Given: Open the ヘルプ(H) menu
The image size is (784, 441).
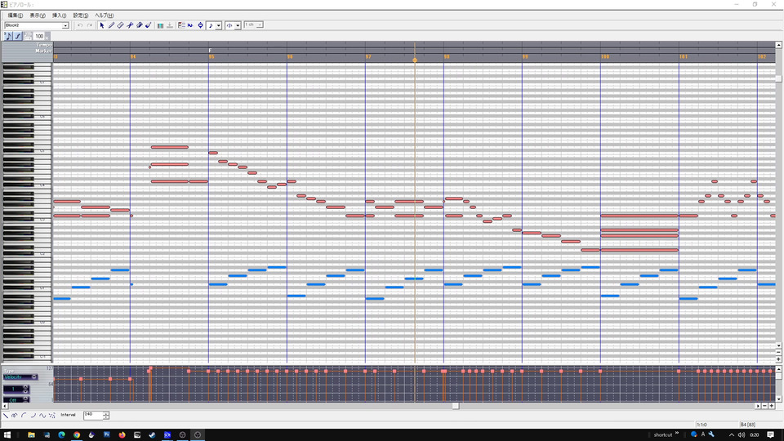Looking at the screenshot, I should (104, 16).
